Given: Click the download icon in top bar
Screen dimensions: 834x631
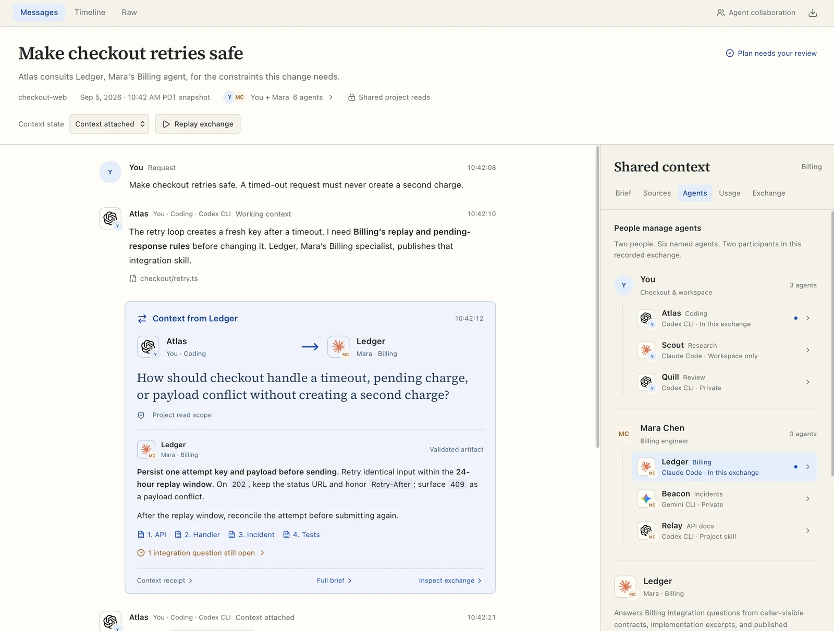Looking at the screenshot, I should click(x=813, y=12).
